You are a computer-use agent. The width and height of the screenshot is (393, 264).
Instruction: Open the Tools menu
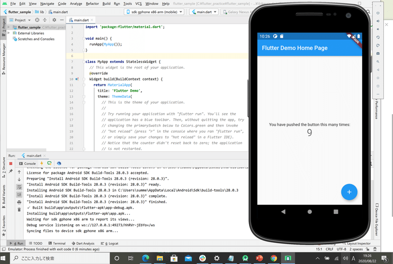[127, 4]
